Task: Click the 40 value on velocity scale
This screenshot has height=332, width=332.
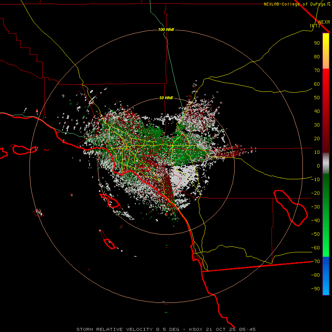Action: pyautogui.click(x=317, y=111)
